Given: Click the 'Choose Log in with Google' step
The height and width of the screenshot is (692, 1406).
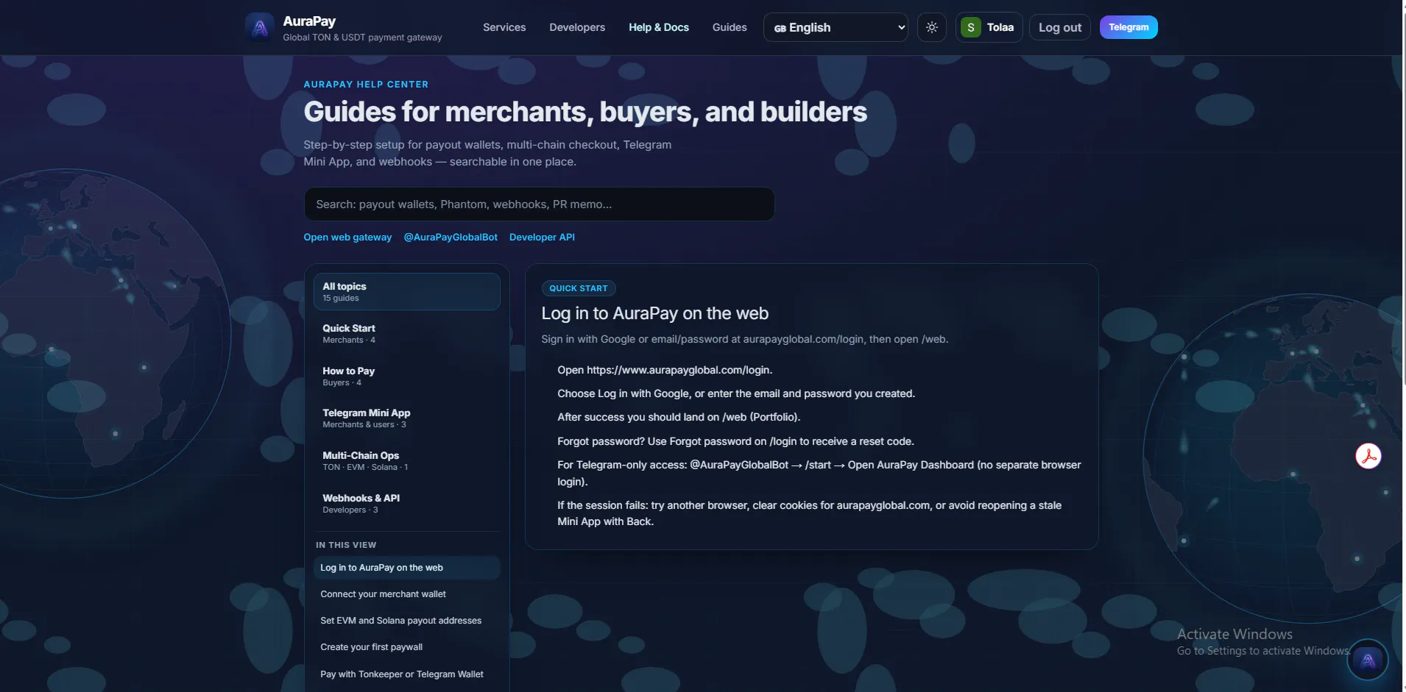Looking at the screenshot, I should [x=736, y=393].
